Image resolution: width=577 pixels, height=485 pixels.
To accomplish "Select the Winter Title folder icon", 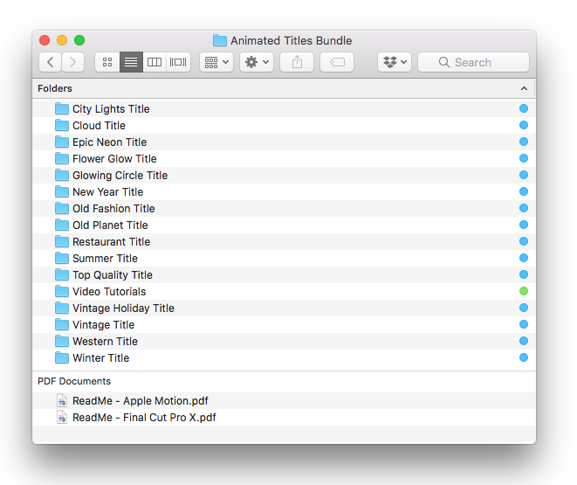I will pyautogui.click(x=62, y=357).
